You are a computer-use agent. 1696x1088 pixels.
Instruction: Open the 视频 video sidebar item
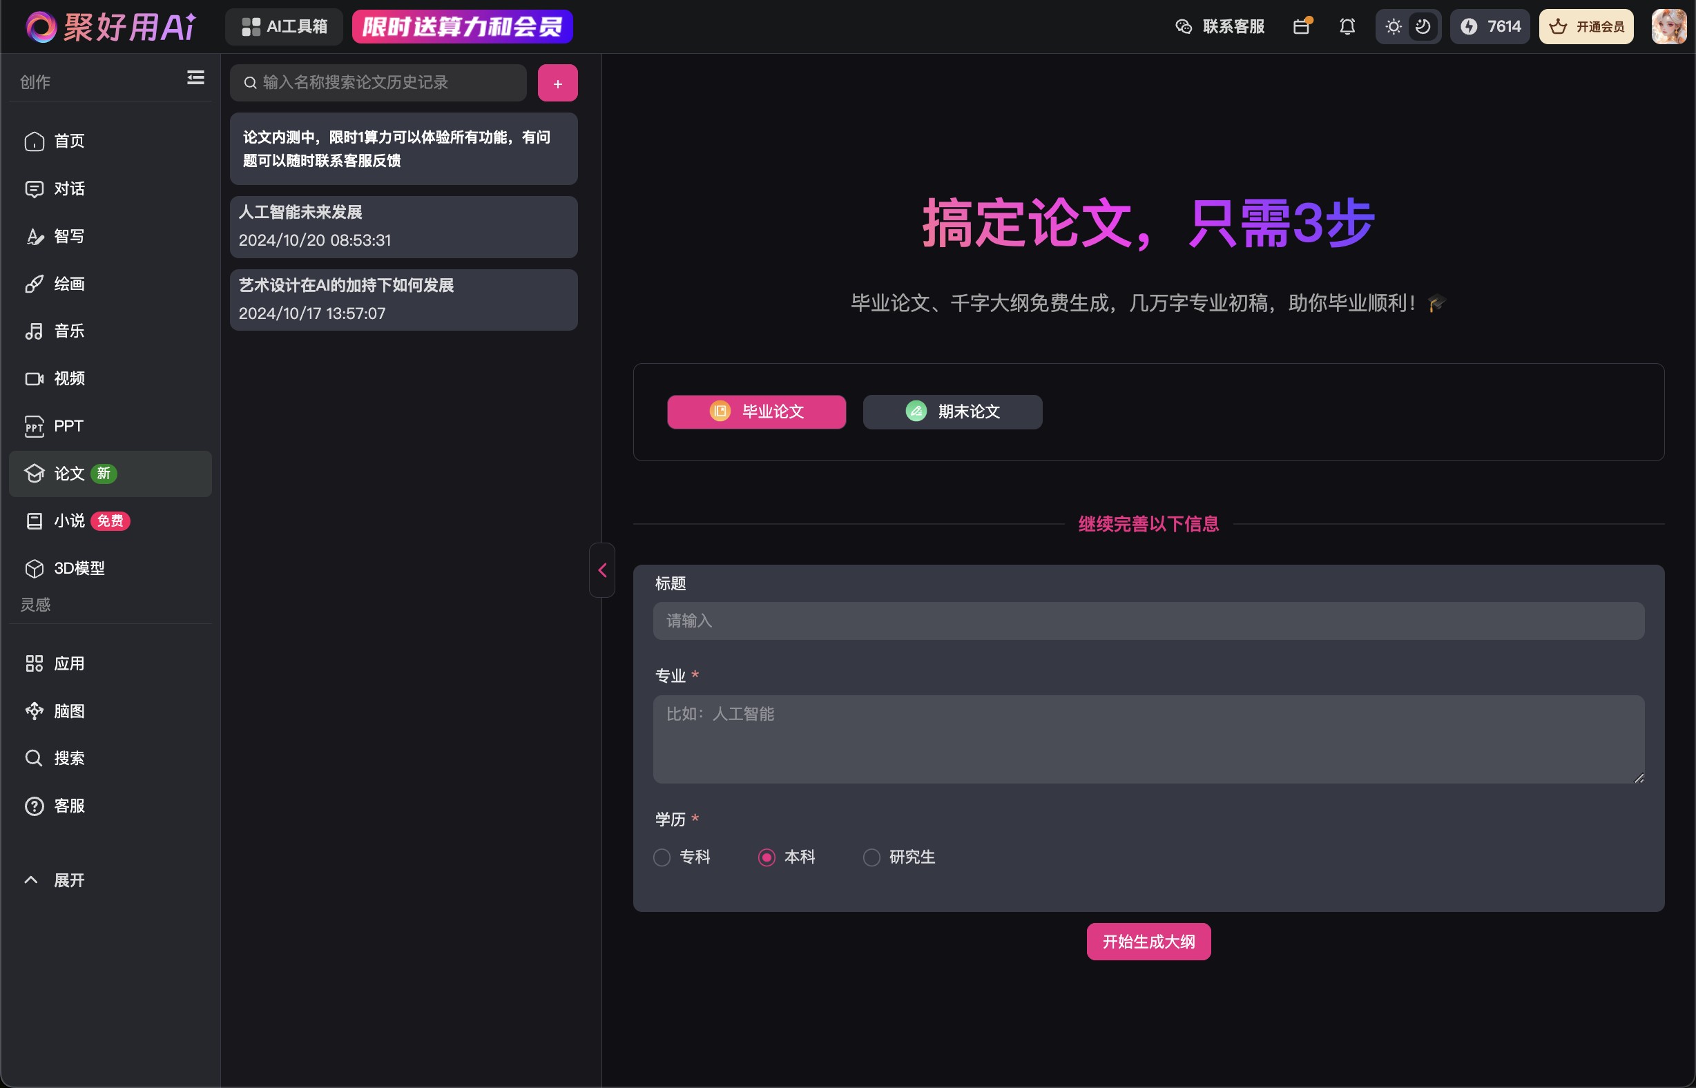click(68, 379)
